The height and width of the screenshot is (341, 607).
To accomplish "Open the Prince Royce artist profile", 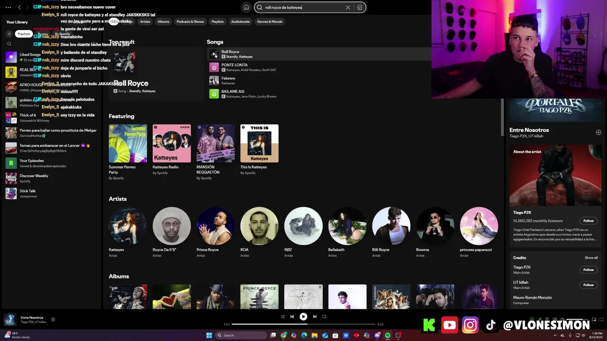I will pos(215,232).
